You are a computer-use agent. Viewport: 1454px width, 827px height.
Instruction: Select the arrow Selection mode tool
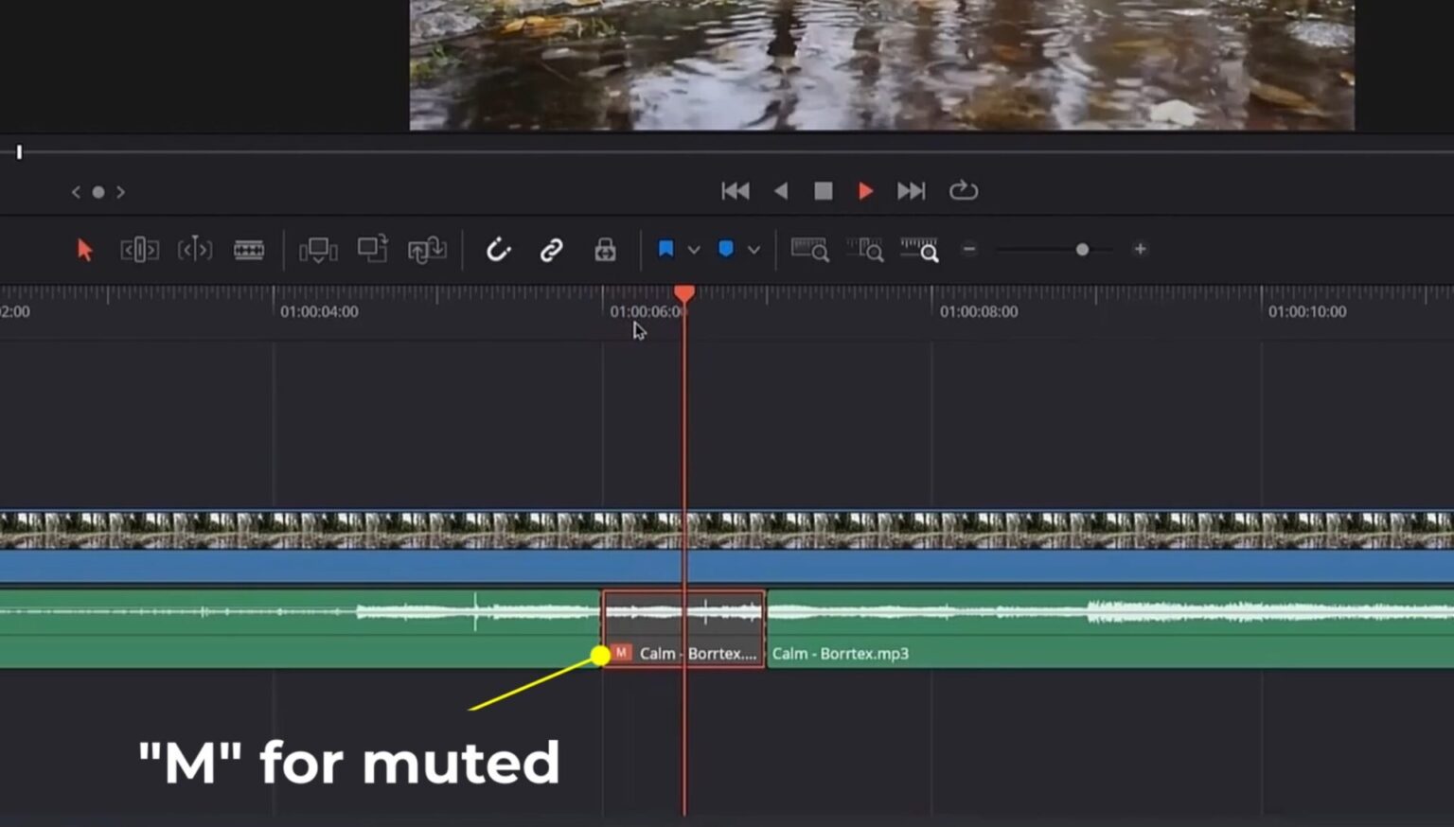click(x=85, y=249)
